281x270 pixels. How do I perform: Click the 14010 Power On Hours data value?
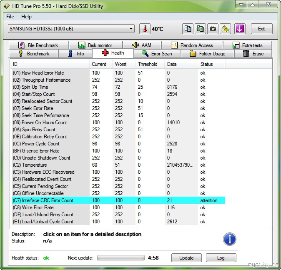click(x=173, y=122)
